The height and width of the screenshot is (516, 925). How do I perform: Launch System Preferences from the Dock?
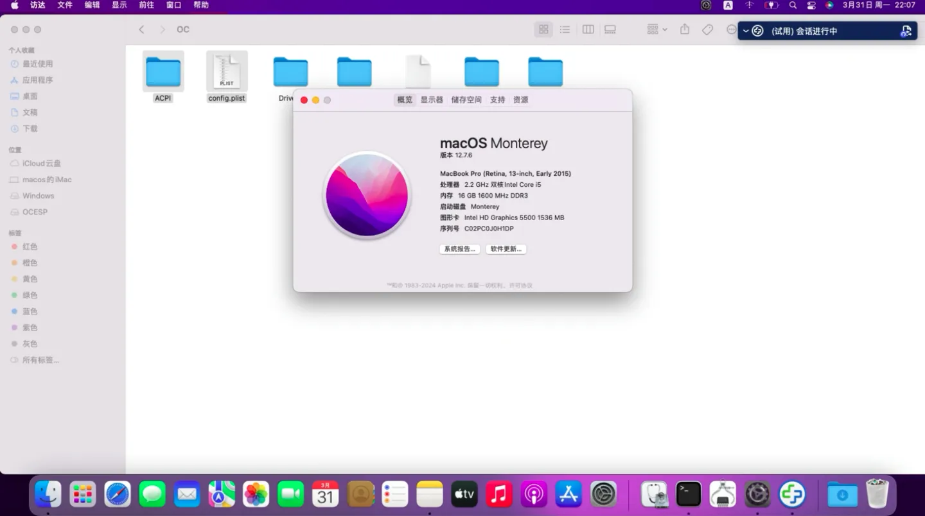603,494
